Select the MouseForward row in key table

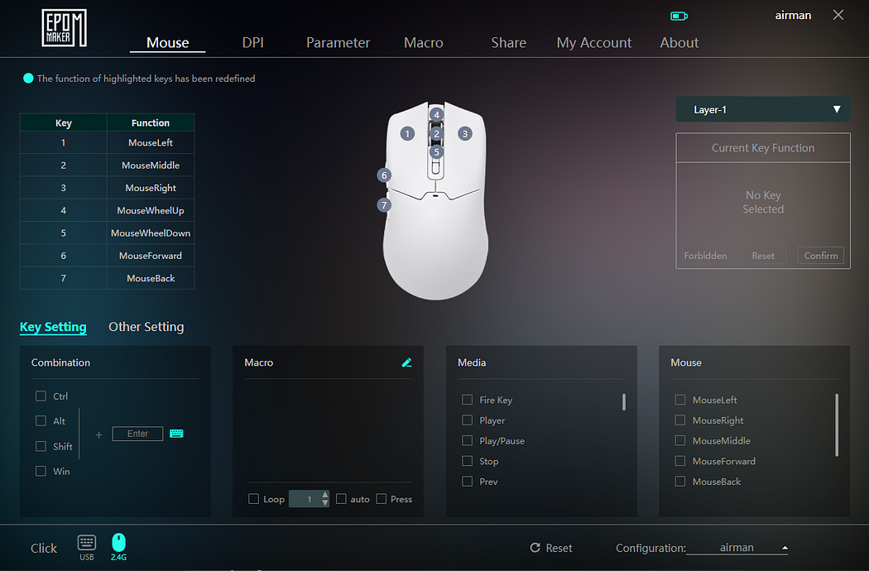click(x=107, y=256)
